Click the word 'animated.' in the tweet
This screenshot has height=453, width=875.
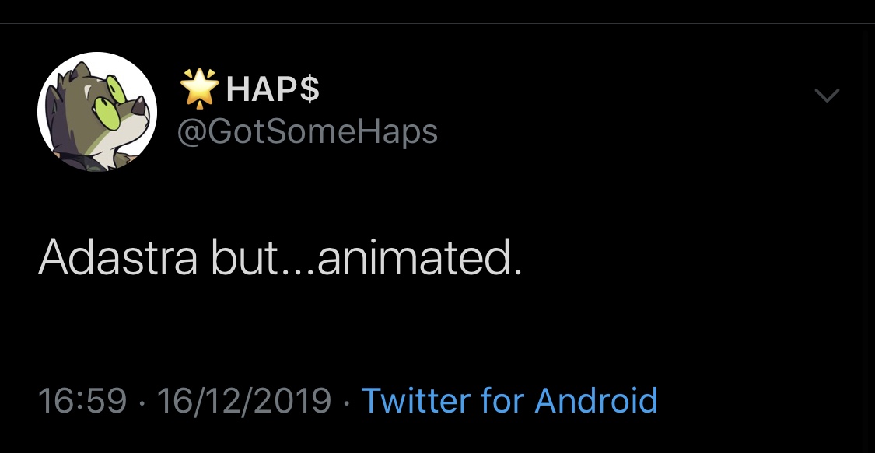(x=420, y=257)
